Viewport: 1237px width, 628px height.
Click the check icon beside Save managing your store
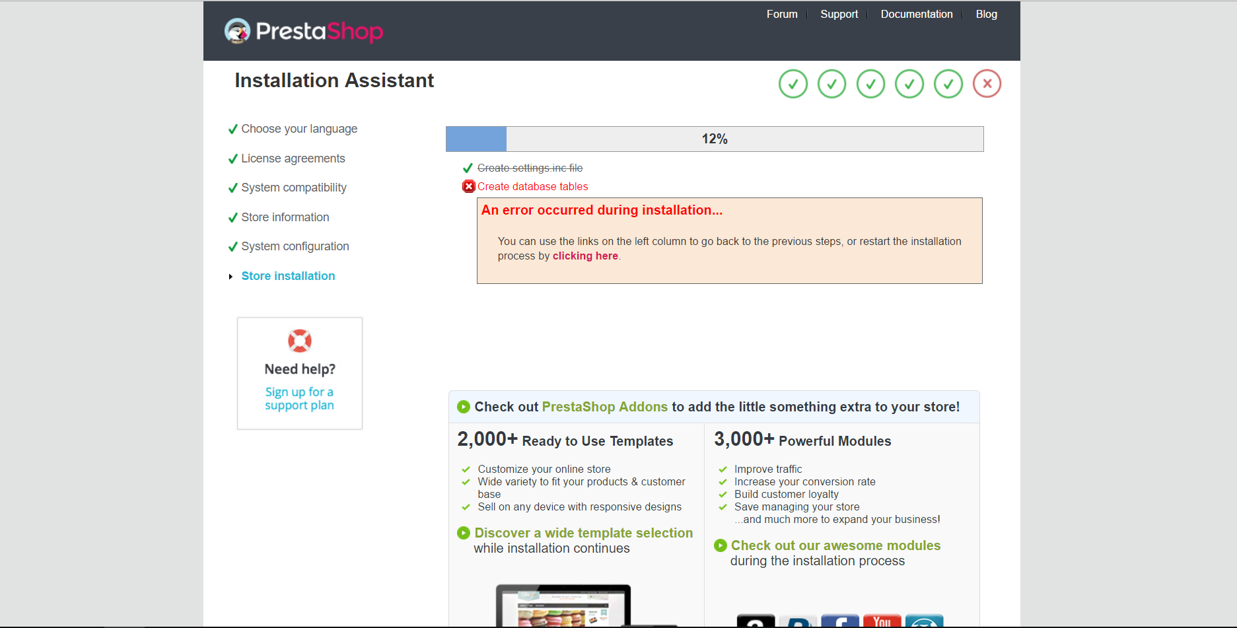click(x=723, y=507)
